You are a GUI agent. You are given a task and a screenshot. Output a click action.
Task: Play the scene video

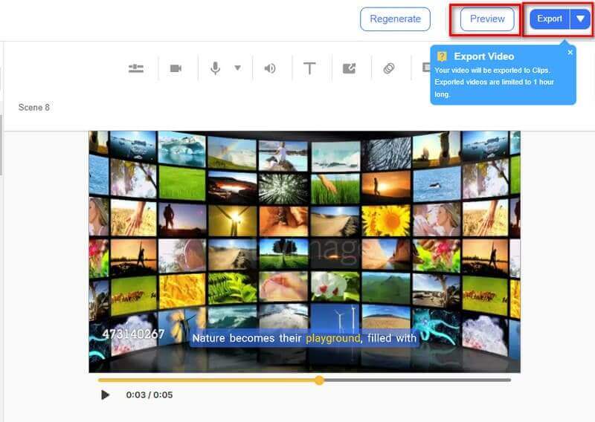click(x=105, y=395)
